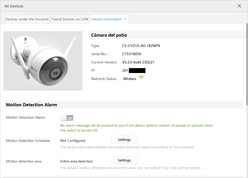
Task: Click the EZVIZ camera product image
Action: 43,61
